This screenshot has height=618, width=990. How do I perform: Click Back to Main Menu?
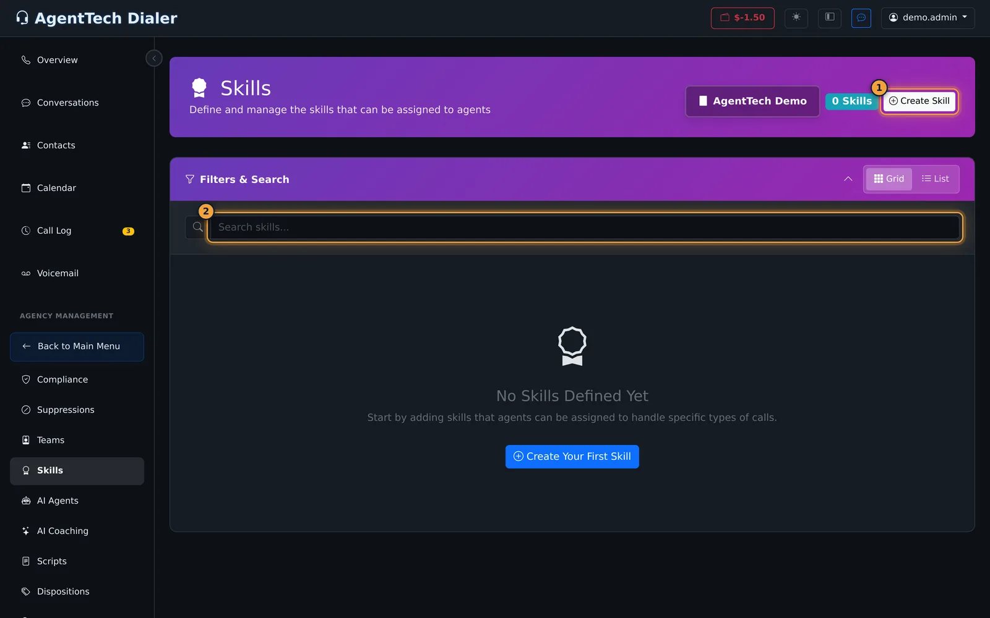coord(77,347)
